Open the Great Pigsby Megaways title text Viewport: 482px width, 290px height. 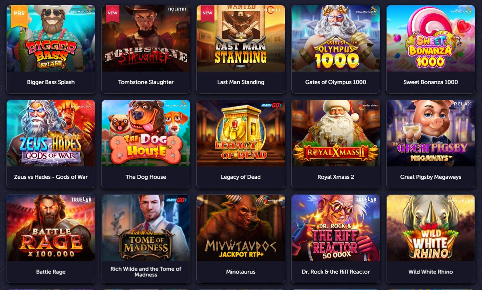pos(431,177)
